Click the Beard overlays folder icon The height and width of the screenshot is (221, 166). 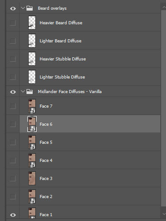tap(30, 8)
